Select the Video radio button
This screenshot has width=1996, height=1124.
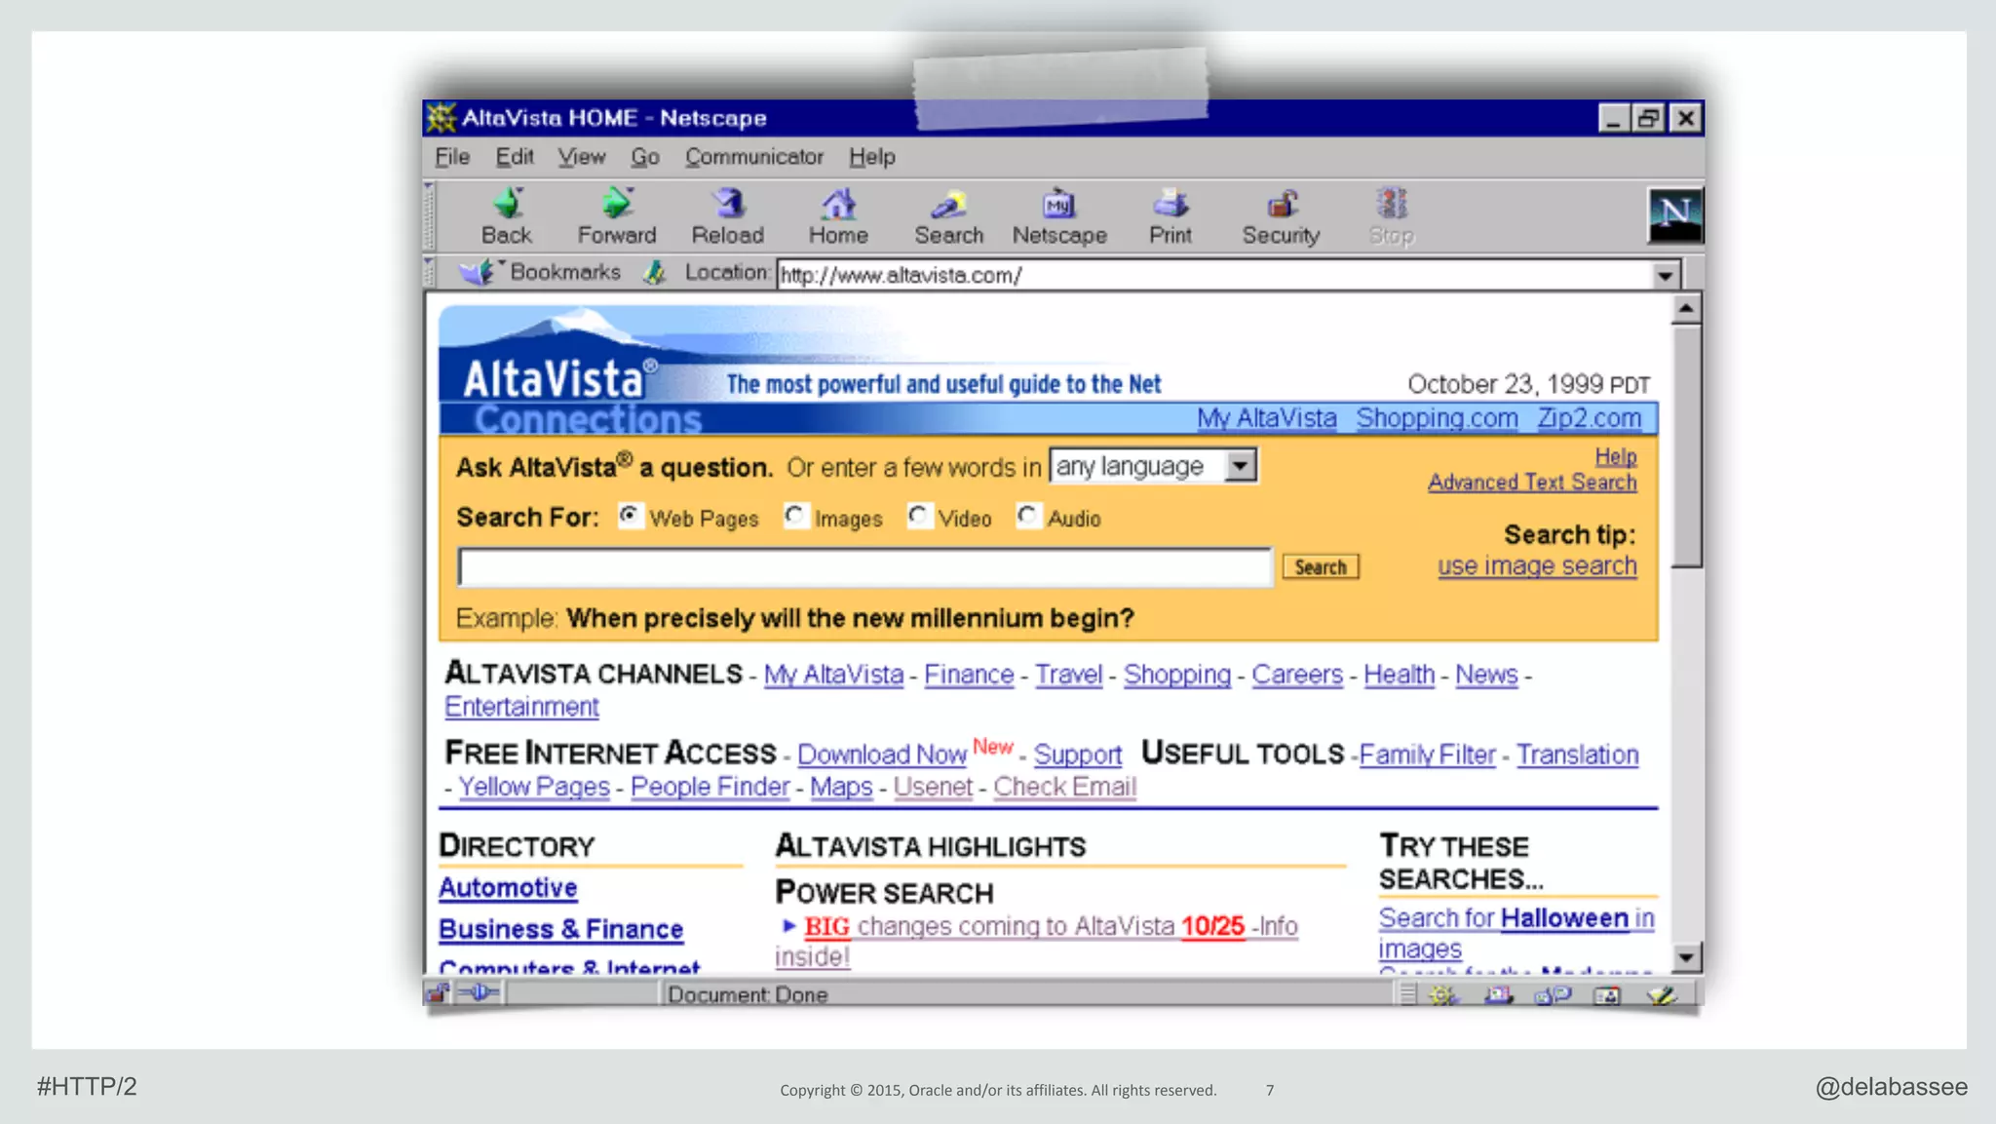918,515
